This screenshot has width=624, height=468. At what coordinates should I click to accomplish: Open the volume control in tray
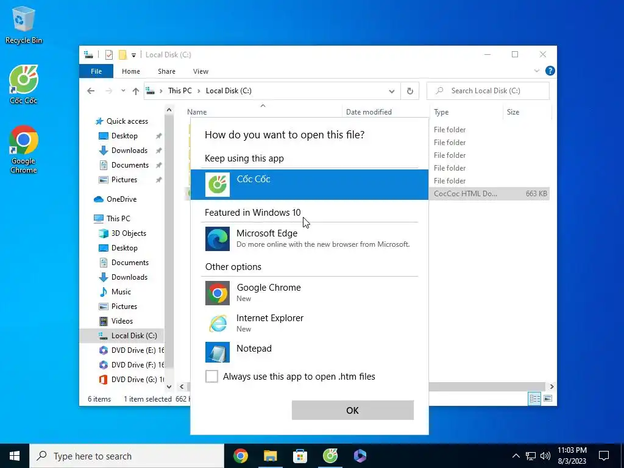(x=545, y=456)
